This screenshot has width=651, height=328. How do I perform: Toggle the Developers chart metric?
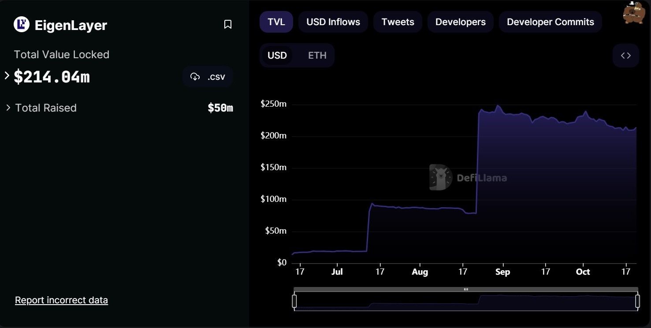(460, 22)
